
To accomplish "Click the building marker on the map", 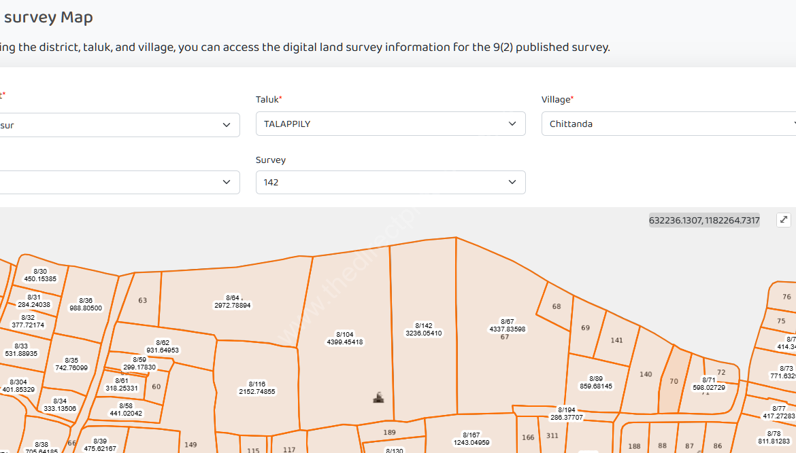I will pyautogui.click(x=379, y=397).
